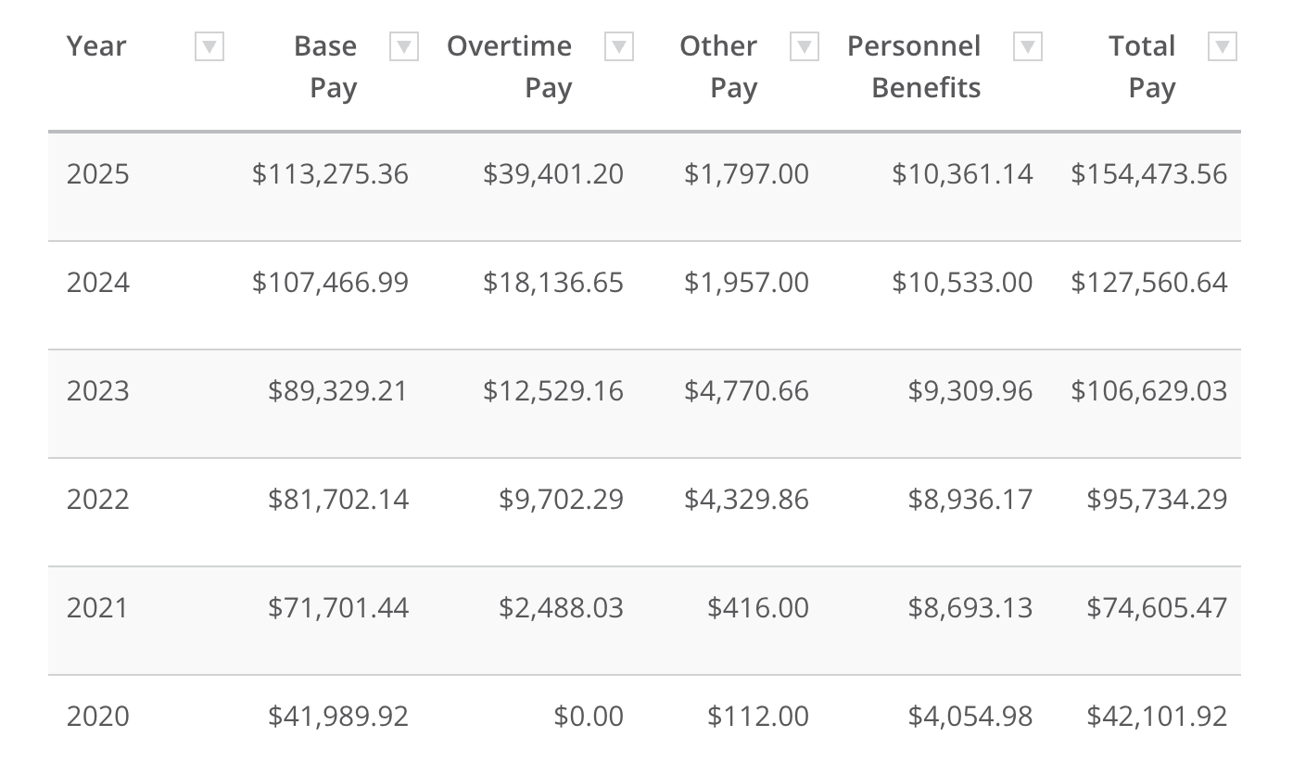Screen dimensions: 1293x775
Task: Open the Year column sort dropdown
Action: click(209, 46)
